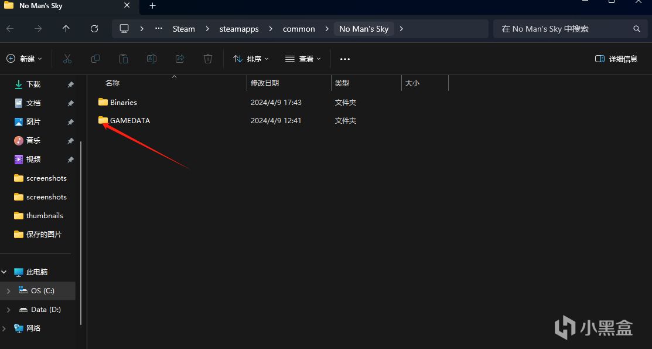The height and width of the screenshot is (349, 652).
Task: Open Documents (文档) in sidebar
Action: tap(33, 103)
